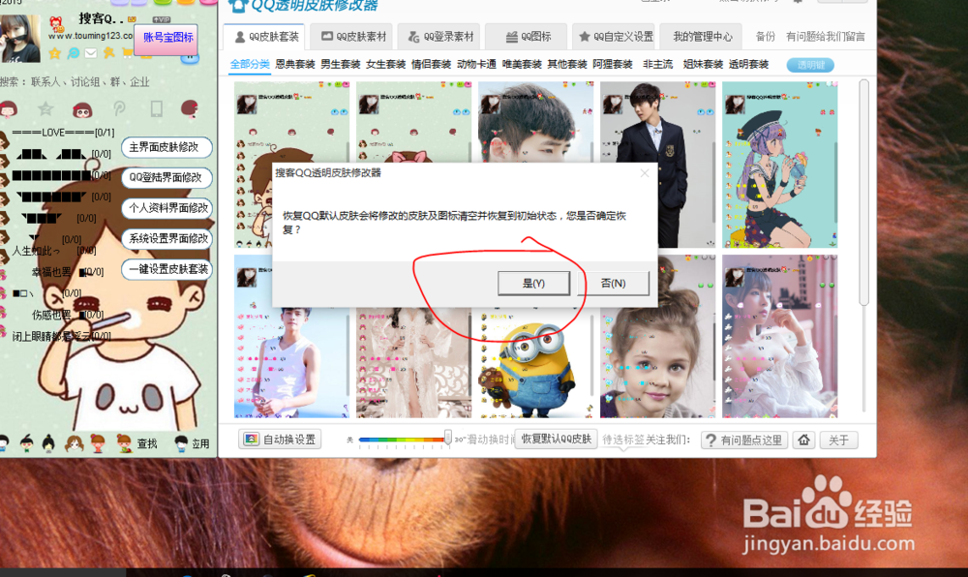This screenshot has width=968, height=577.
Task: Click the 主界面皮肤修改 button
Action: coord(166,147)
